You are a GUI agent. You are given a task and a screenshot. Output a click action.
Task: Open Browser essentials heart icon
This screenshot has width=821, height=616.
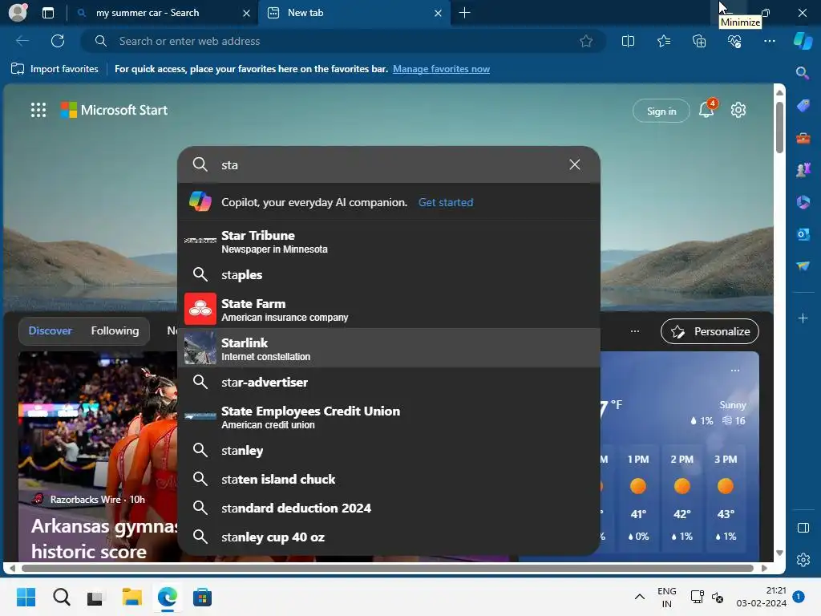pos(734,41)
